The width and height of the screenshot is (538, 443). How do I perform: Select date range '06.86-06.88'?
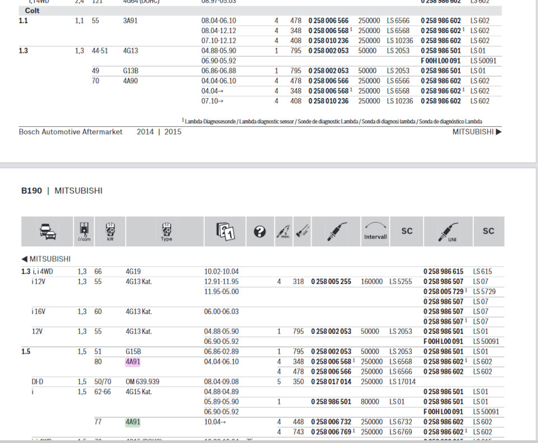(x=219, y=71)
